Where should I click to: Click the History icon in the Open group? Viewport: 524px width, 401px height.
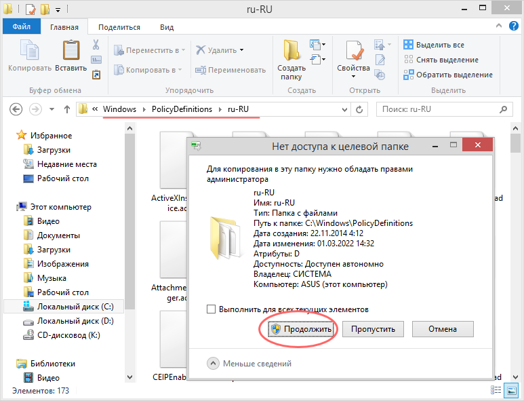[x=380, y=75]
